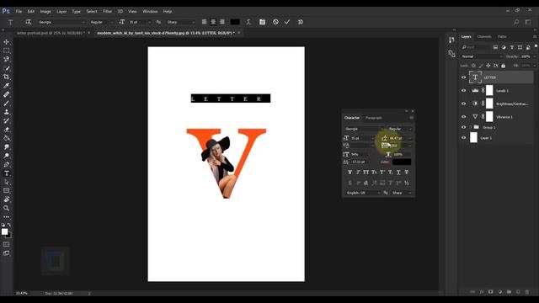539x303 pixels.
Task: Select the Path Selection tool
Action: tap(6, 182)
